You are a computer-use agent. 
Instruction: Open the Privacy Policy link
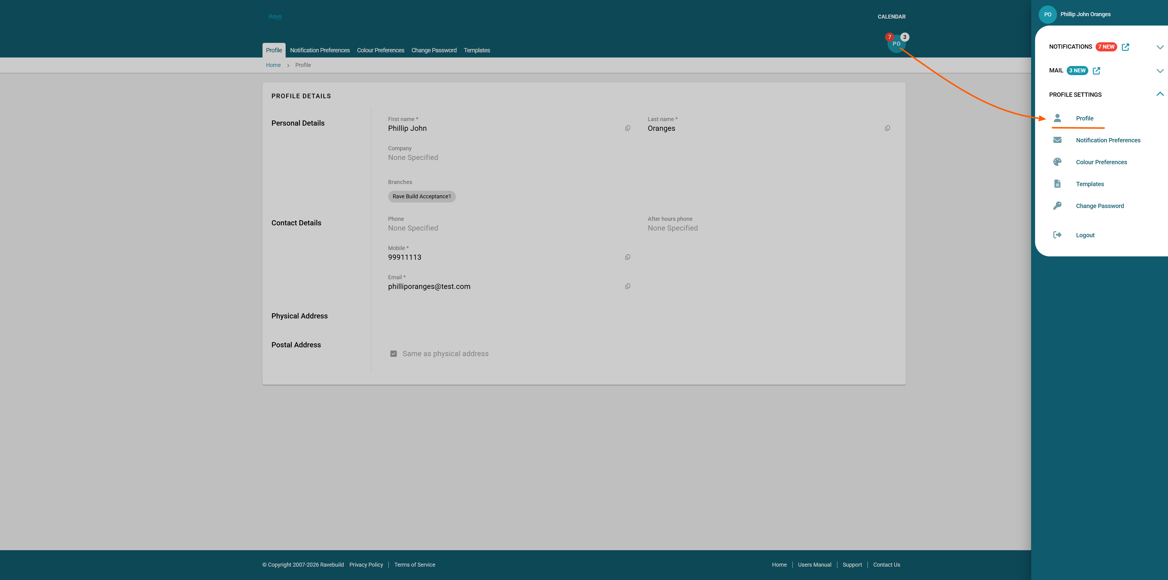[x=366, y=564]
